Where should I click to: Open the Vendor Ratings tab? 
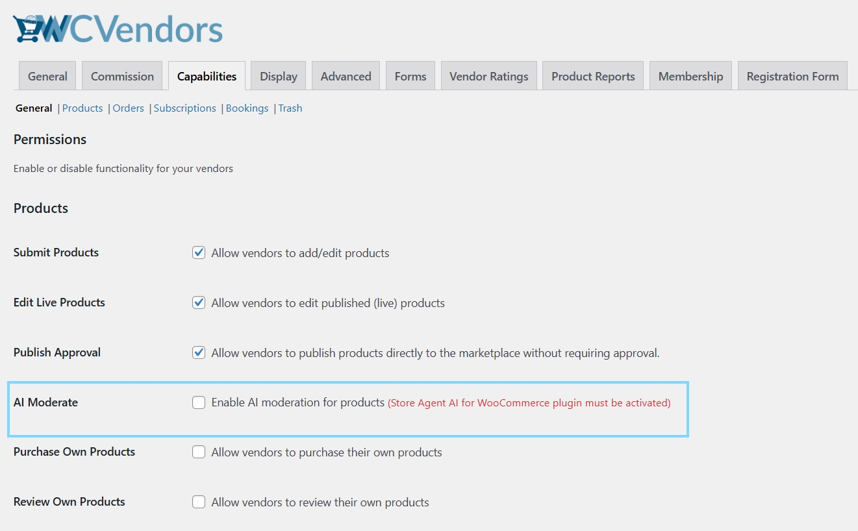point(489,77)
